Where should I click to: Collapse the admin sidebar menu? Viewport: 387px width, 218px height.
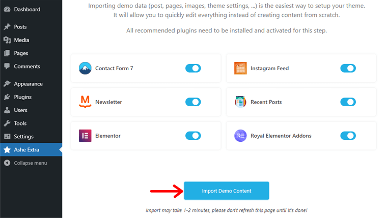[30, 163]
